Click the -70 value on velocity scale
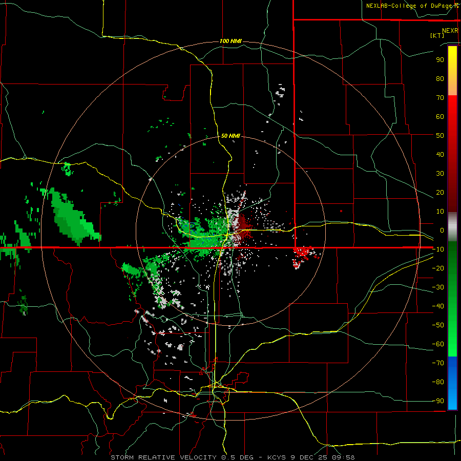Screen dimensions: 461x461 tap(438, 363)
